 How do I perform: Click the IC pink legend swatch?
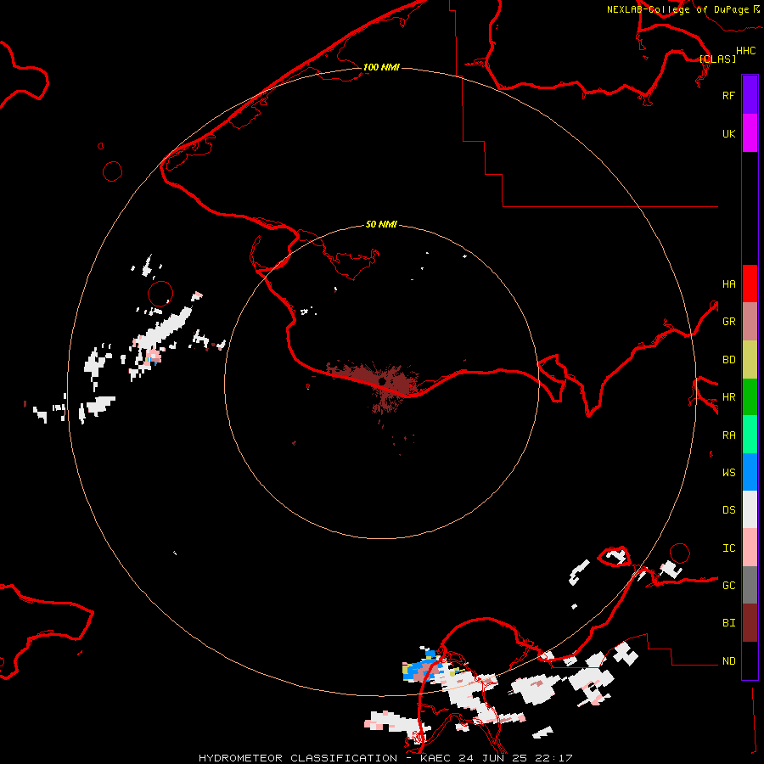point(750,548)
